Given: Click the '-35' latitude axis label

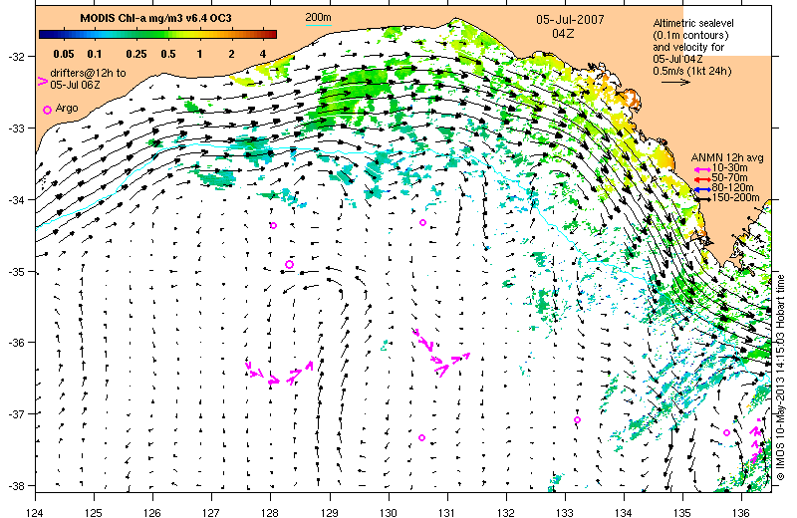Looking at the screenshot, I should (15, 272).
